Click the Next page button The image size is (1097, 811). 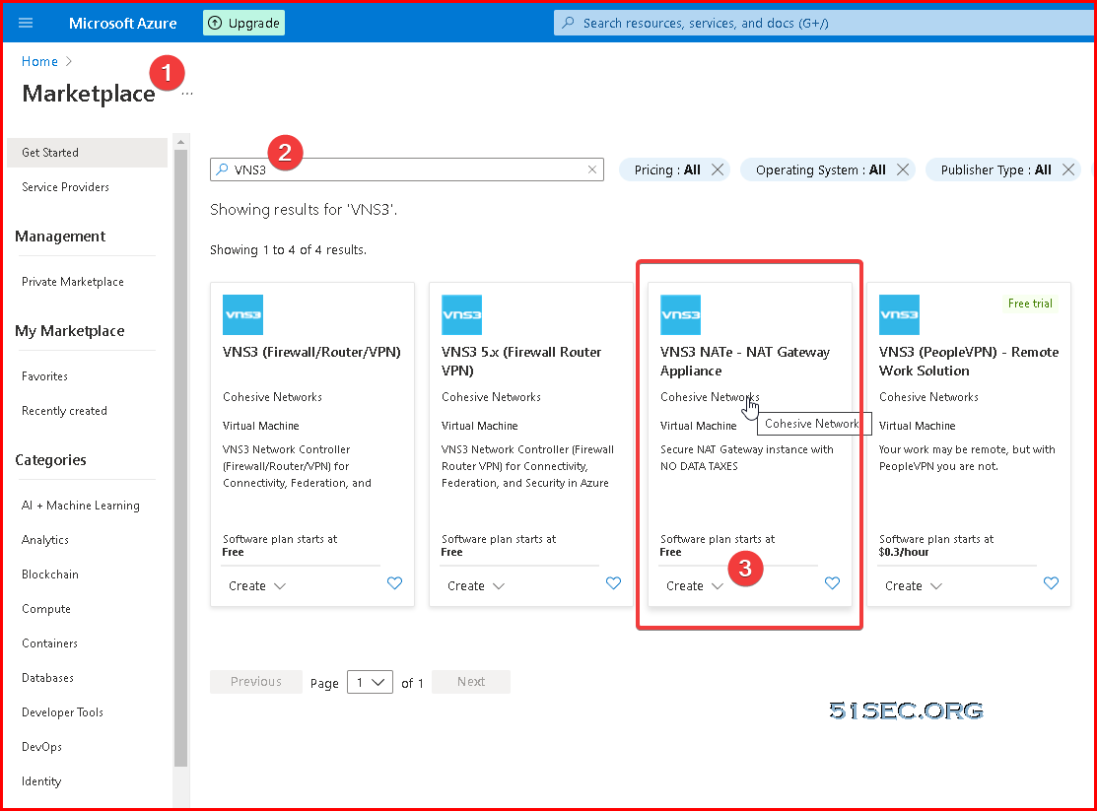click(471, 682)
